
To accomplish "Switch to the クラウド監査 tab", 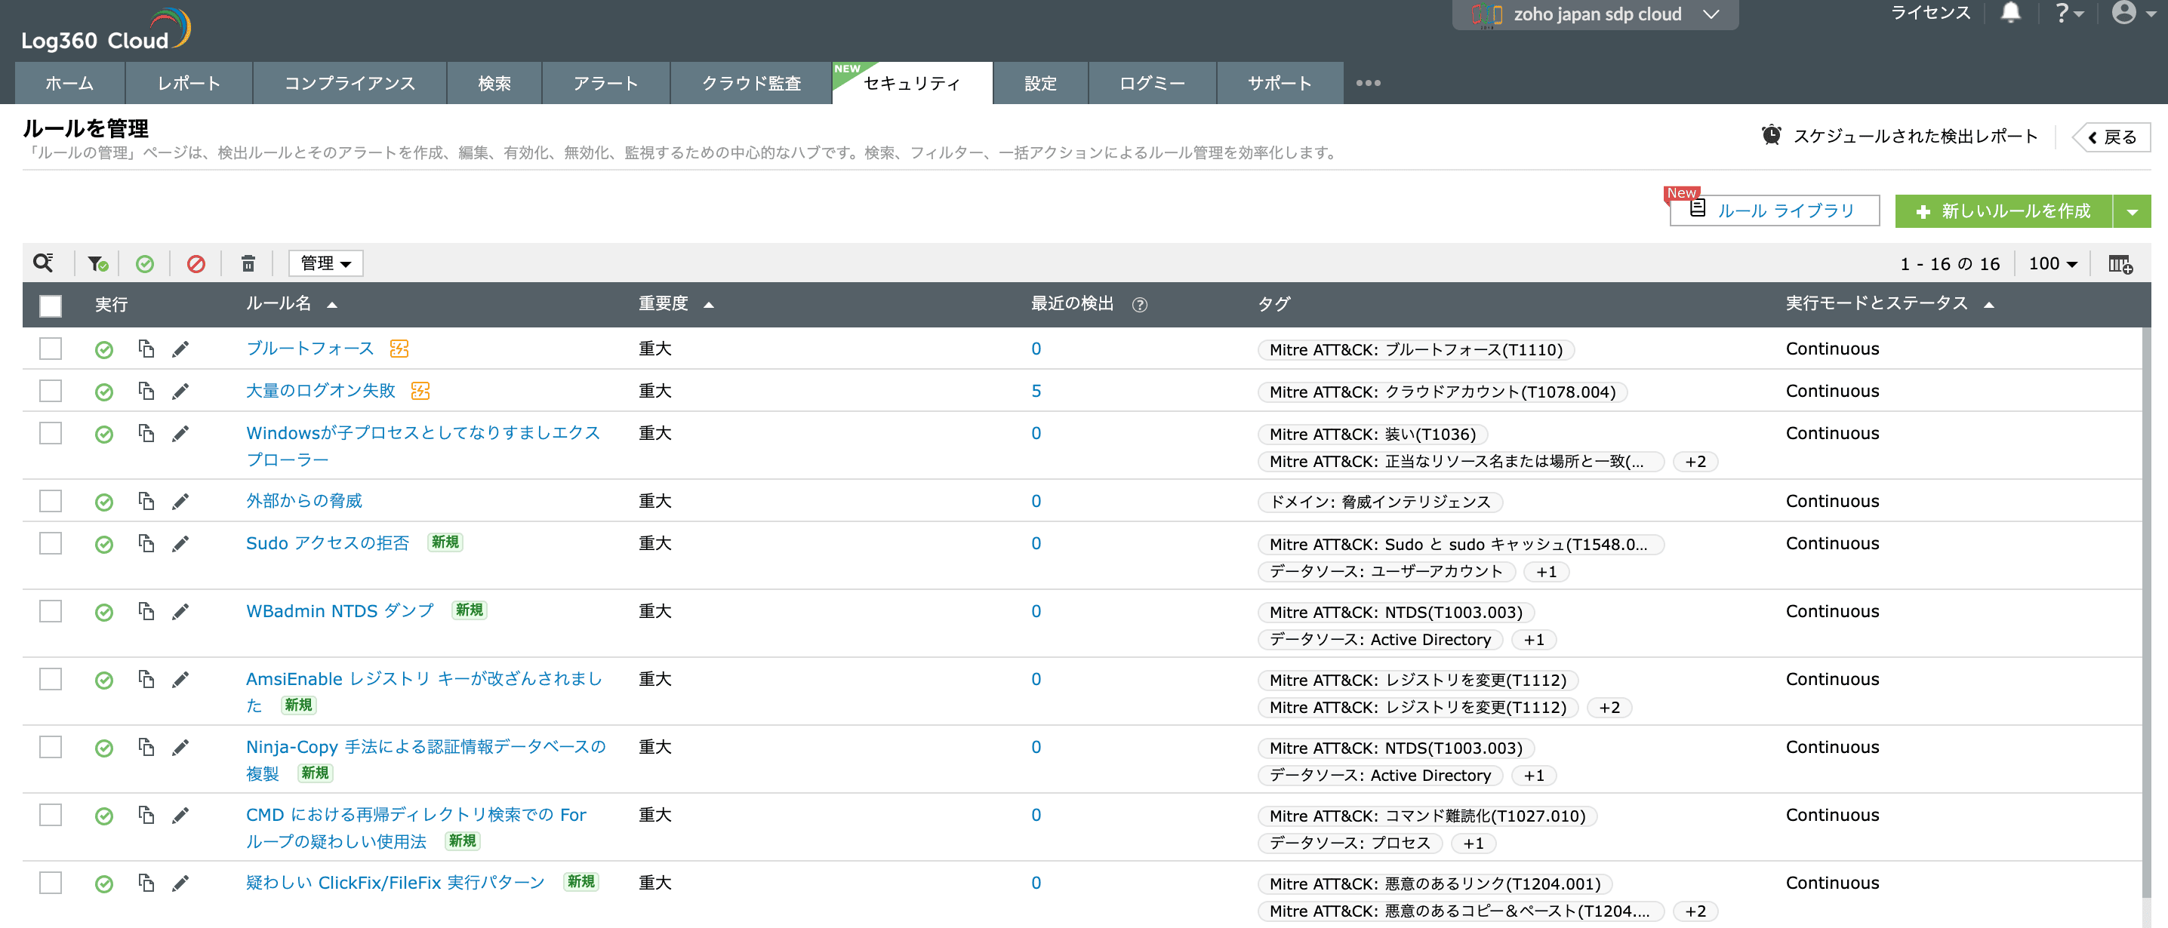I will (x=752, y=83).
